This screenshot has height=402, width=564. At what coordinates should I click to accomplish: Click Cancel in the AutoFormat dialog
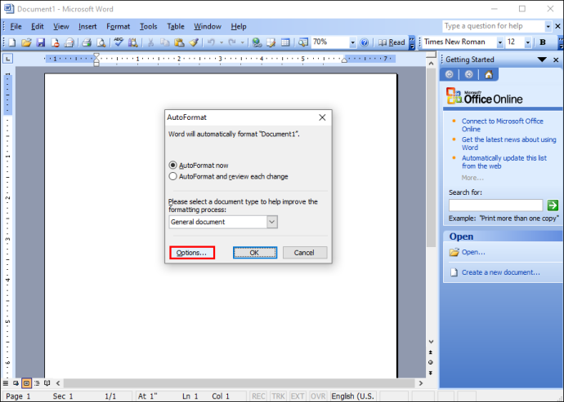305,252
